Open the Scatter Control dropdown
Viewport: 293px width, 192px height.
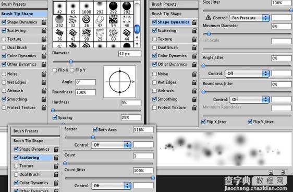coord(111,145)
